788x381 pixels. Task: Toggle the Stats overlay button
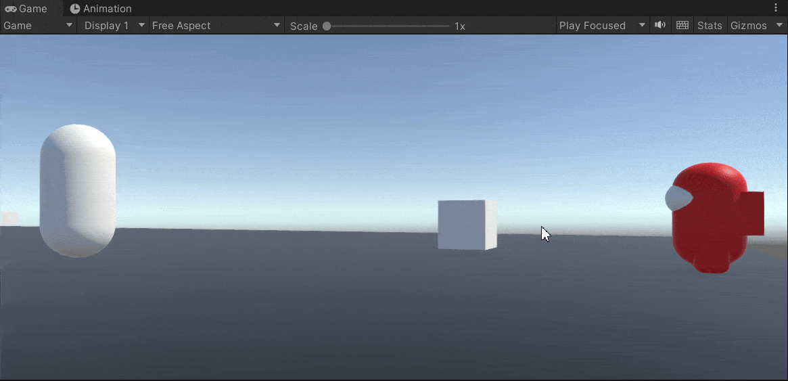pyautogui.click(x=710, y=26)
